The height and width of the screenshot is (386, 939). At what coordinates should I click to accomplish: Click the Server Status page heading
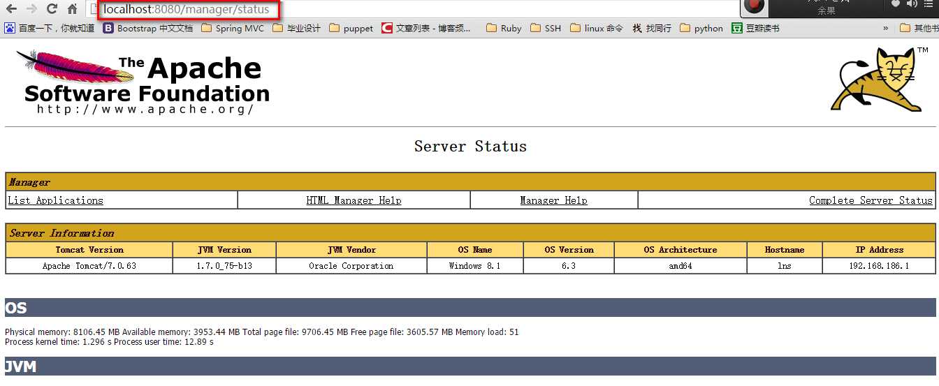(x=470, y=147)
